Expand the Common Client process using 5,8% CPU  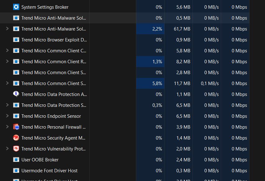point(7,83)
